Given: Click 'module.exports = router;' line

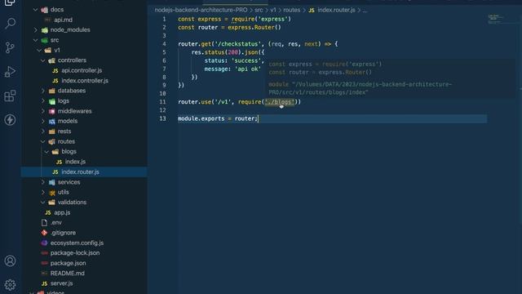Looking at the screenshot, I should tap(218, 118).
